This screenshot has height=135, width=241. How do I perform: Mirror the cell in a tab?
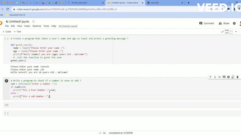point(233,77)
